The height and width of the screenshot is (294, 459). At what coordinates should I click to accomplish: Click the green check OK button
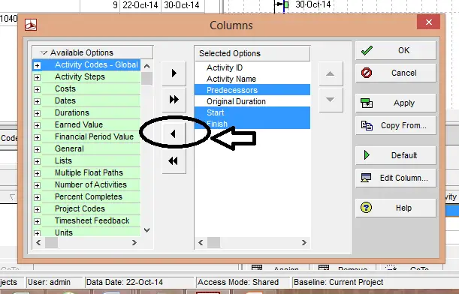pyautogui.click(x=395, y=50)
